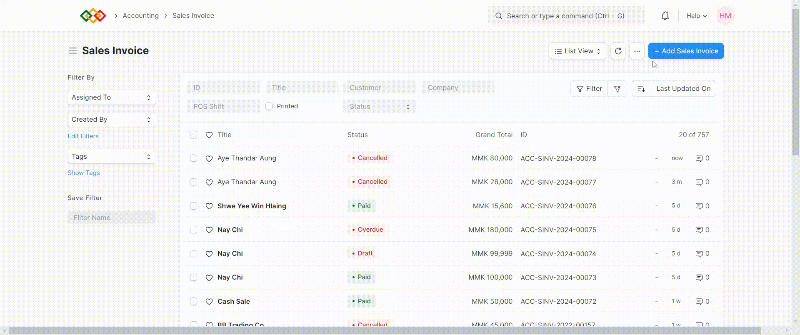This screenshot has width=800, height=335.
Task: Open Last Updated On sort dropdown
Action: coord(683,88)
